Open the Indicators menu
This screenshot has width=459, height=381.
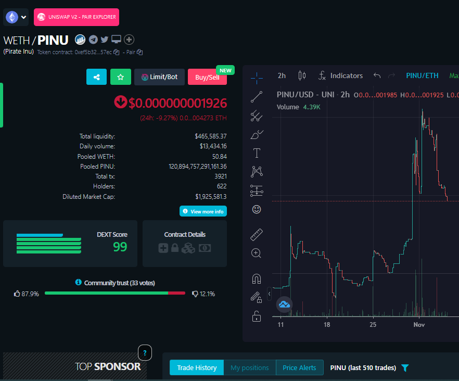[340, 75]
